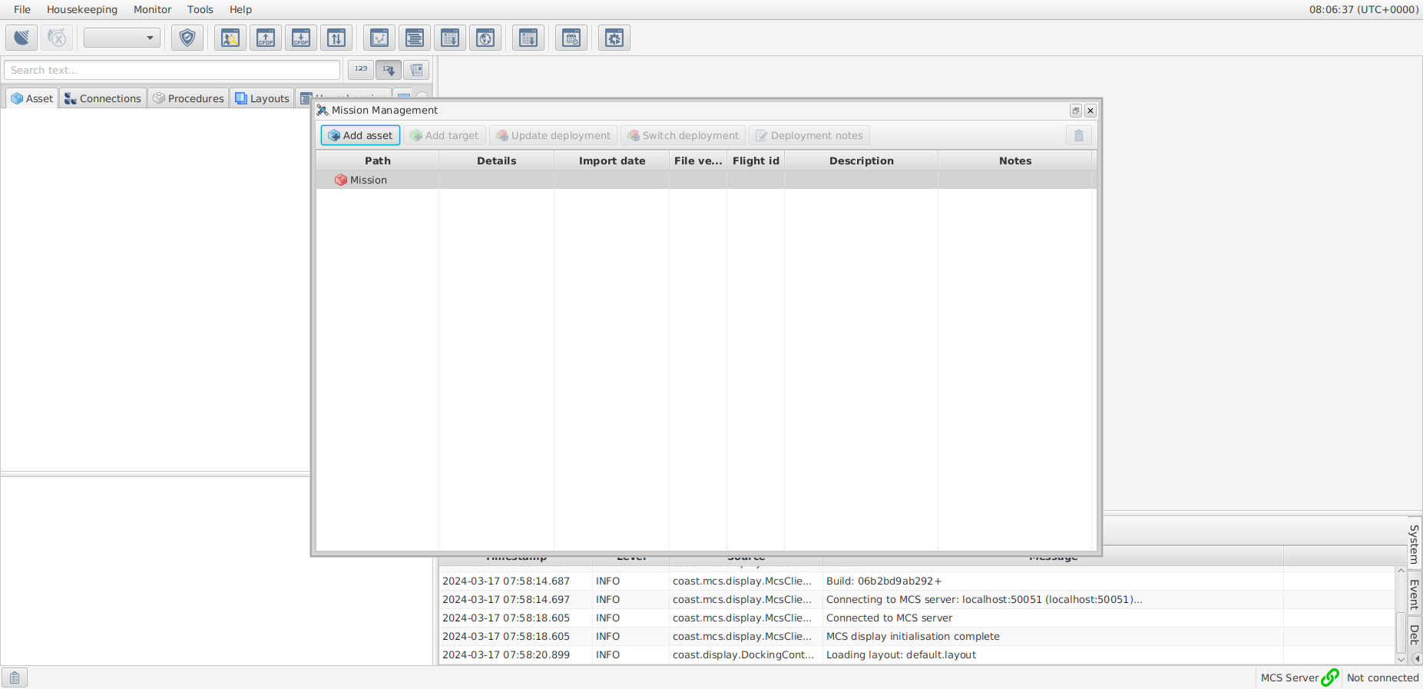1423x689 pixels.
Task: Click the gear settings window toolbar icon
Action: [614, 38]
